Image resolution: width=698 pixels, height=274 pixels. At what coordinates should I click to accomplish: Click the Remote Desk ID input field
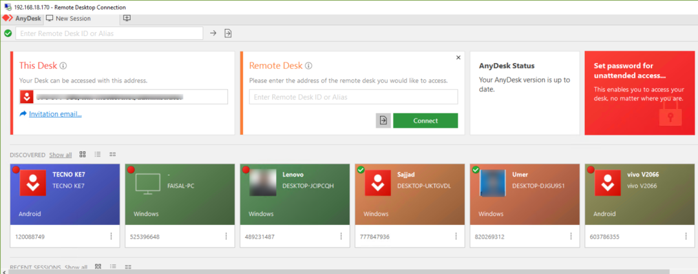click(354, 97)
